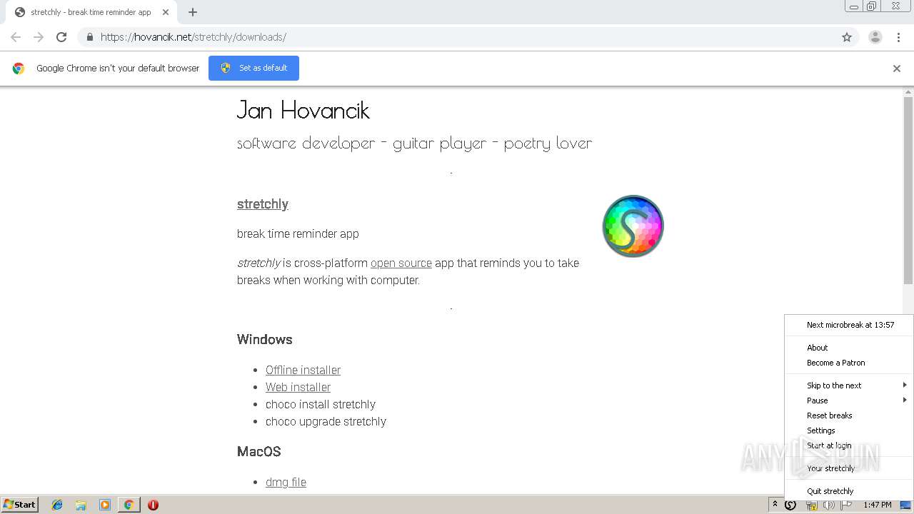914x514 pixels.
Task: Click the choco install stretchly text
Action: point(321,405)
